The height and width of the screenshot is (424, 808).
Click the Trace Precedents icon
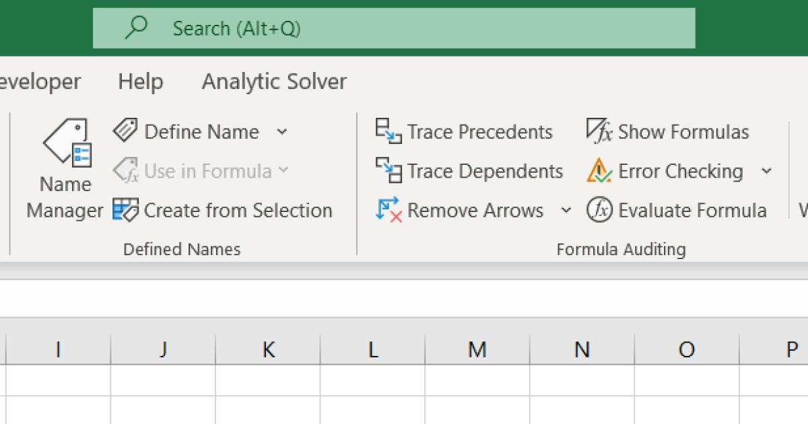pyautogui.click(x=389, y=131)
